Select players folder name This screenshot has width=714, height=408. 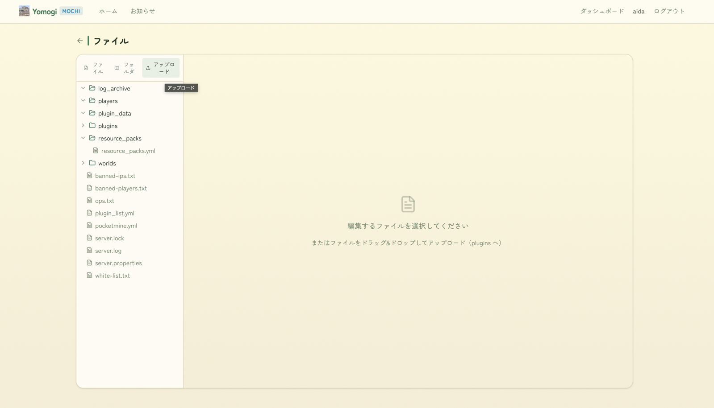pos(108,101)
